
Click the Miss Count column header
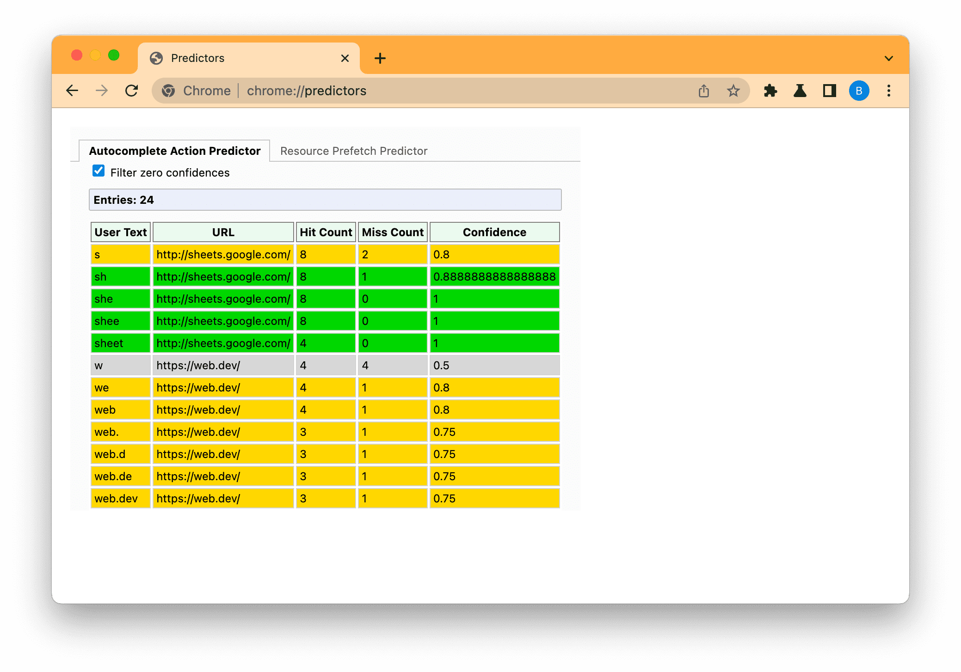pos(392,232)
